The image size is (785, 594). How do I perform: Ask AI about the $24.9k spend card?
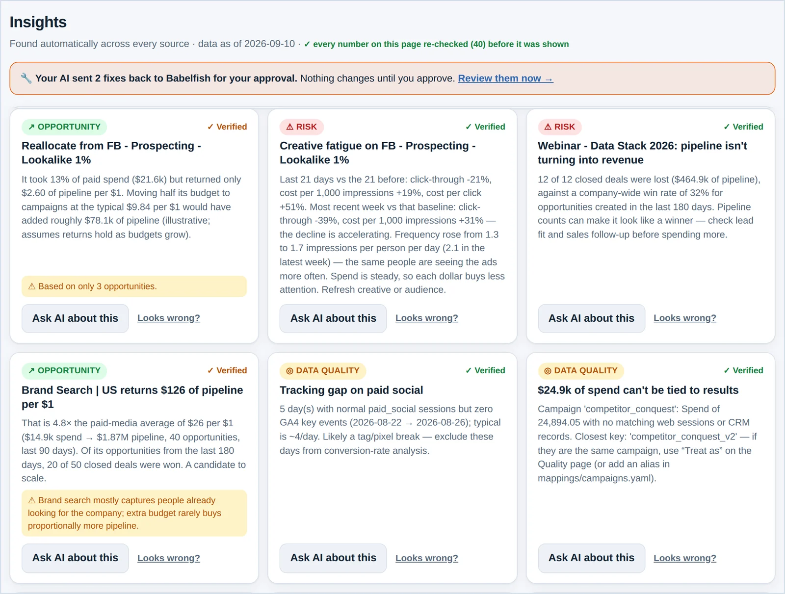(591, 558)
